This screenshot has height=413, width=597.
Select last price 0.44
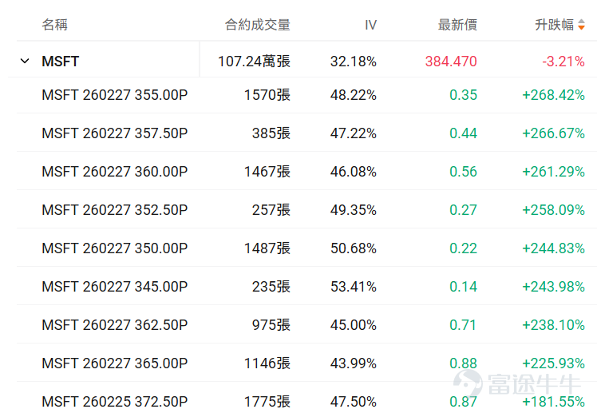[463, 133]
